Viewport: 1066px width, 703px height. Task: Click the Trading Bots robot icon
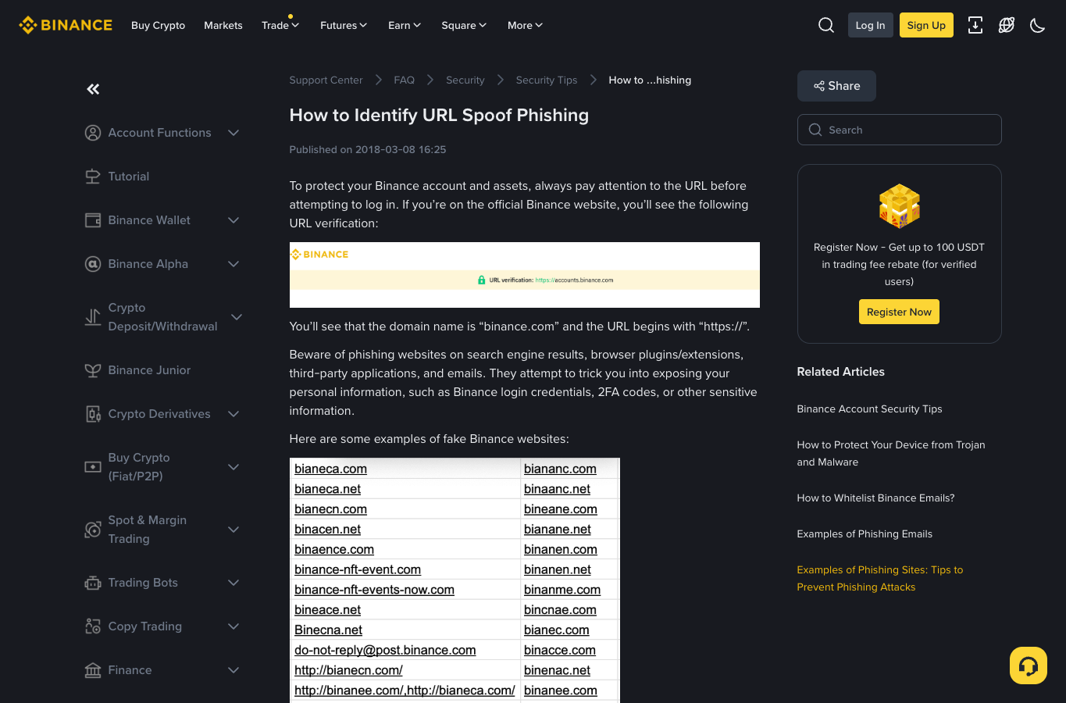click(93, 583)
